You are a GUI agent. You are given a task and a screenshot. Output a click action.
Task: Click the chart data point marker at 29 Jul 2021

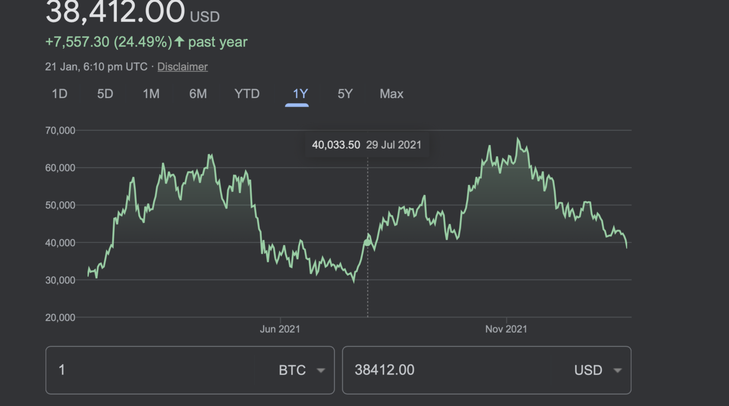click(367, 242)
